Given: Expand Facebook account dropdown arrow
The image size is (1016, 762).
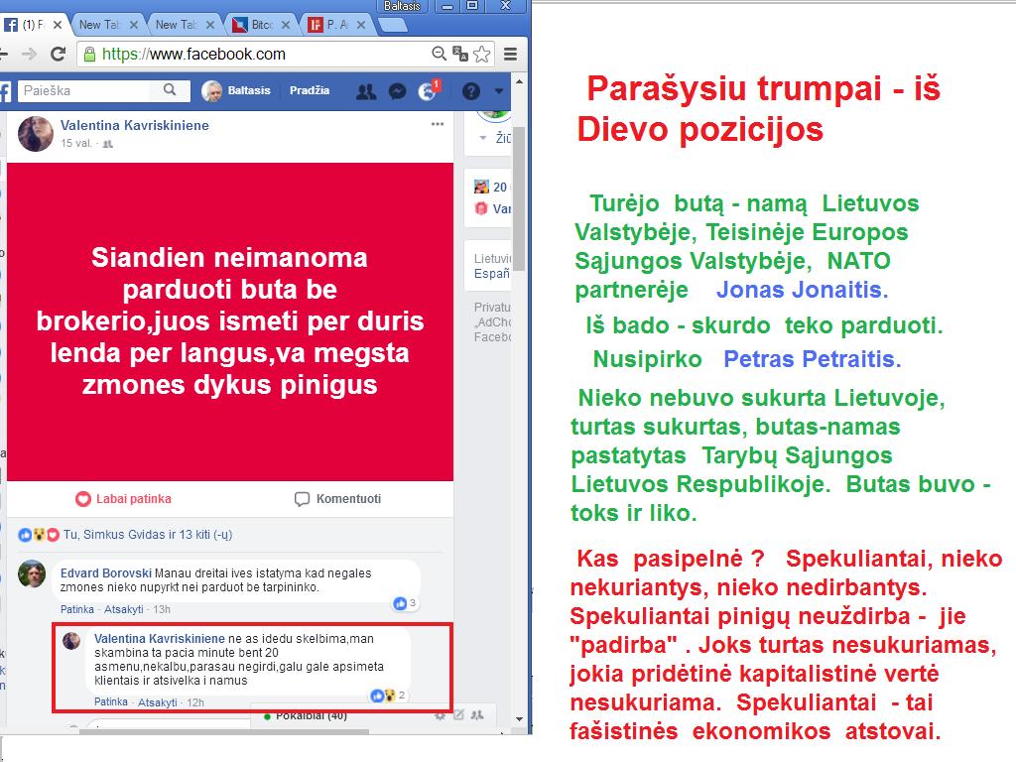Looking at the screenshot, I should (x=498, y=91).
